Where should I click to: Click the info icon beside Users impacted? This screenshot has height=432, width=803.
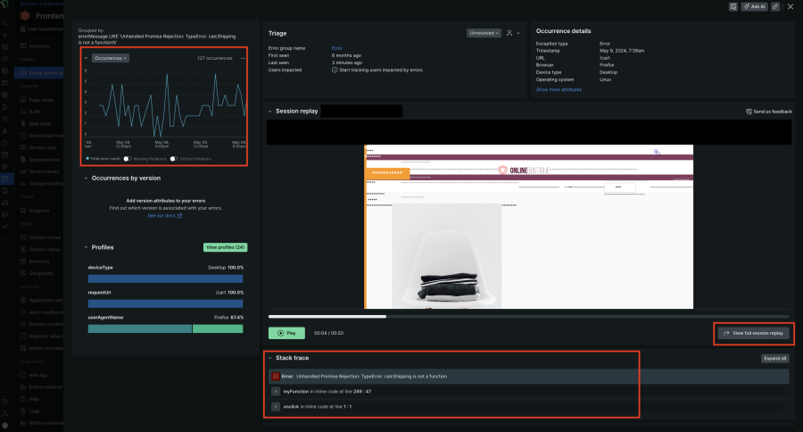pos(335,70)
